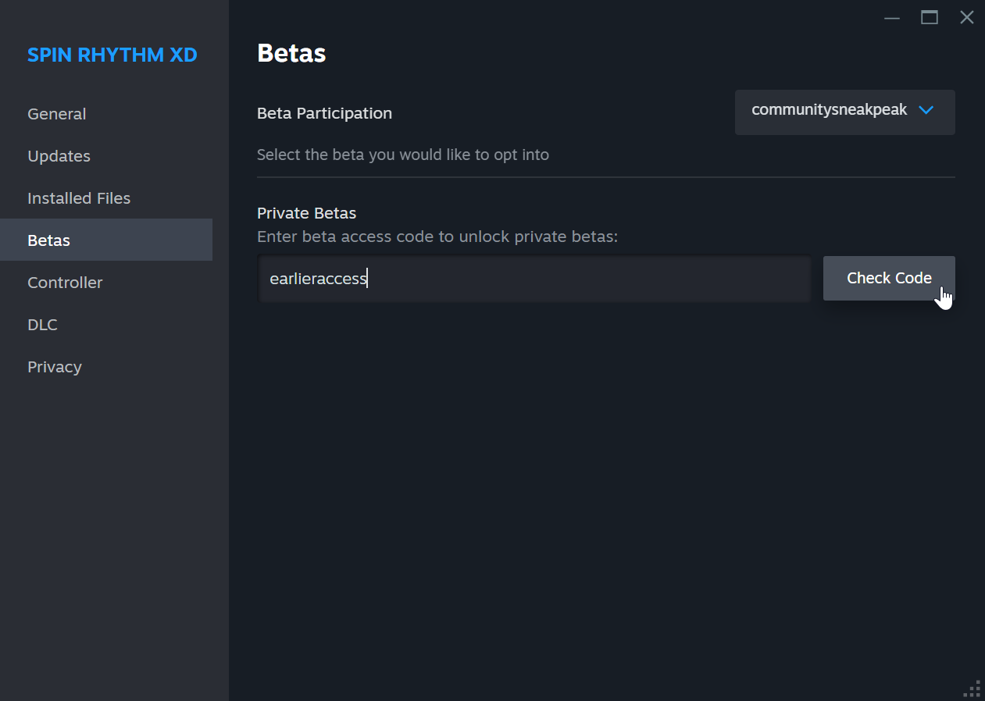Minimize the properties window

(x=892, y=18)
